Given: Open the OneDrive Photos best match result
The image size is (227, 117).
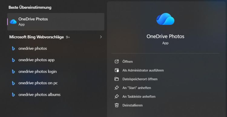Looking at the screenshot, I should pyautogui.click(x=56, y=22).
